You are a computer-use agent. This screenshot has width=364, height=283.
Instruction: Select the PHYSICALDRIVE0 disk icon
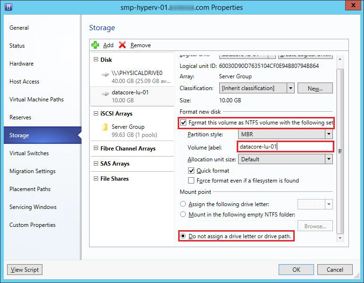105,74
